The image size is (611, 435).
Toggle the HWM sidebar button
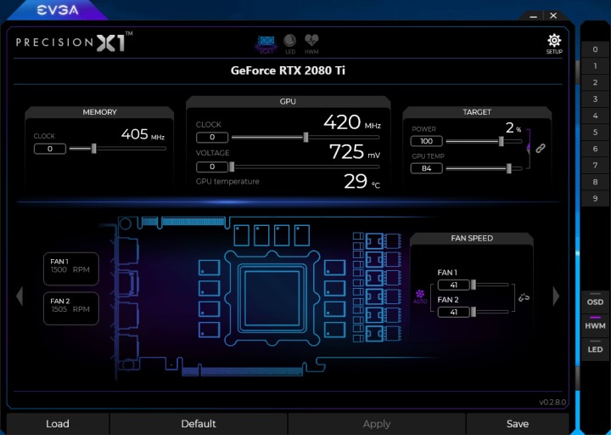pos(595,325)
